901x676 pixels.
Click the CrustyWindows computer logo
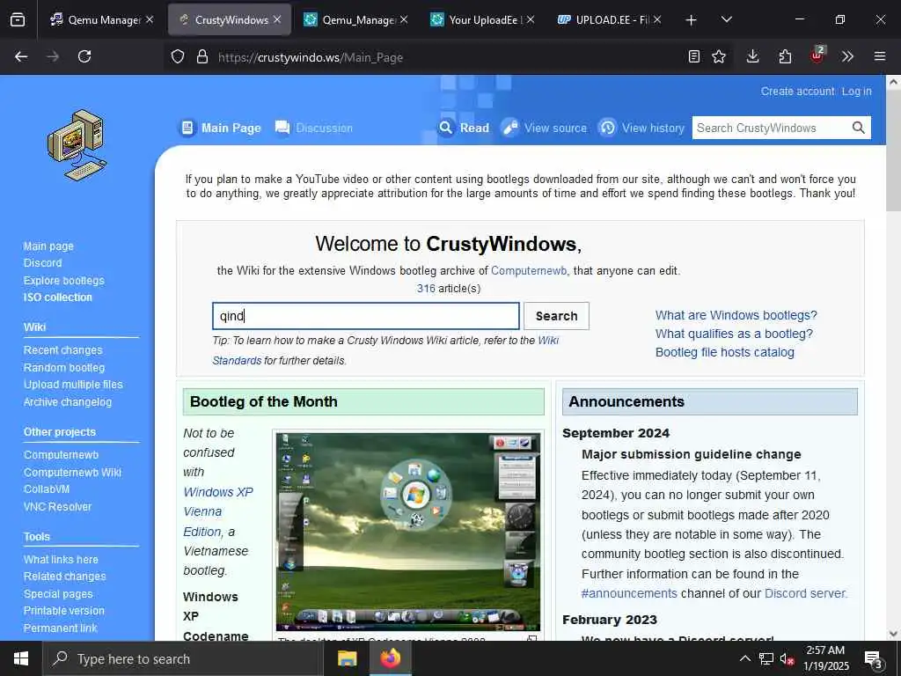pos(77,145)
